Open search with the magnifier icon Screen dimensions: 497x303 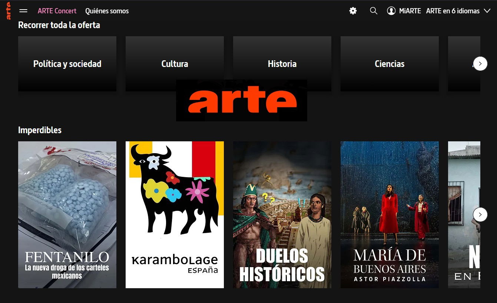pyautogui.click(x=374, y=11)
